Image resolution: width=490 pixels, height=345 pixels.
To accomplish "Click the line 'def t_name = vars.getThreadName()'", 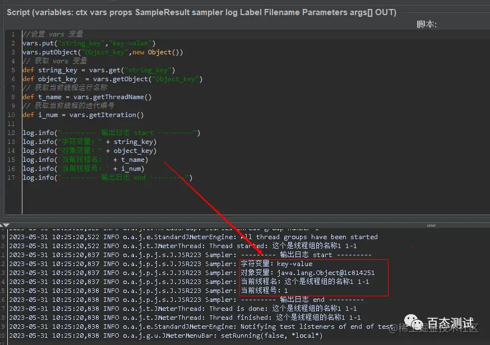I will [x=87, y=97].
